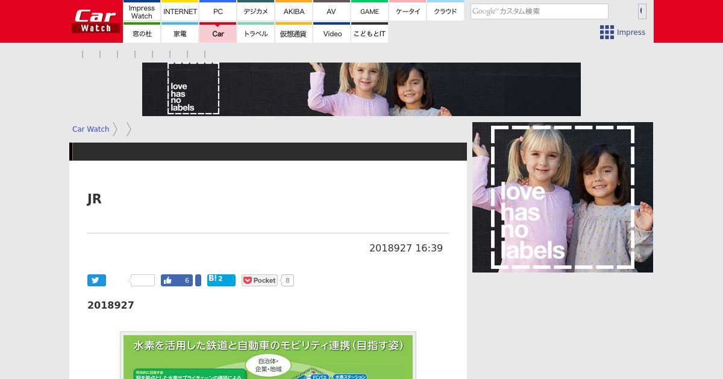The width and height of the screenshot is (723, 379).
Task: Open the AV tab
Action: pos(331,11)
